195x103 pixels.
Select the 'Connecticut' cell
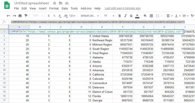tap(102, 83)
